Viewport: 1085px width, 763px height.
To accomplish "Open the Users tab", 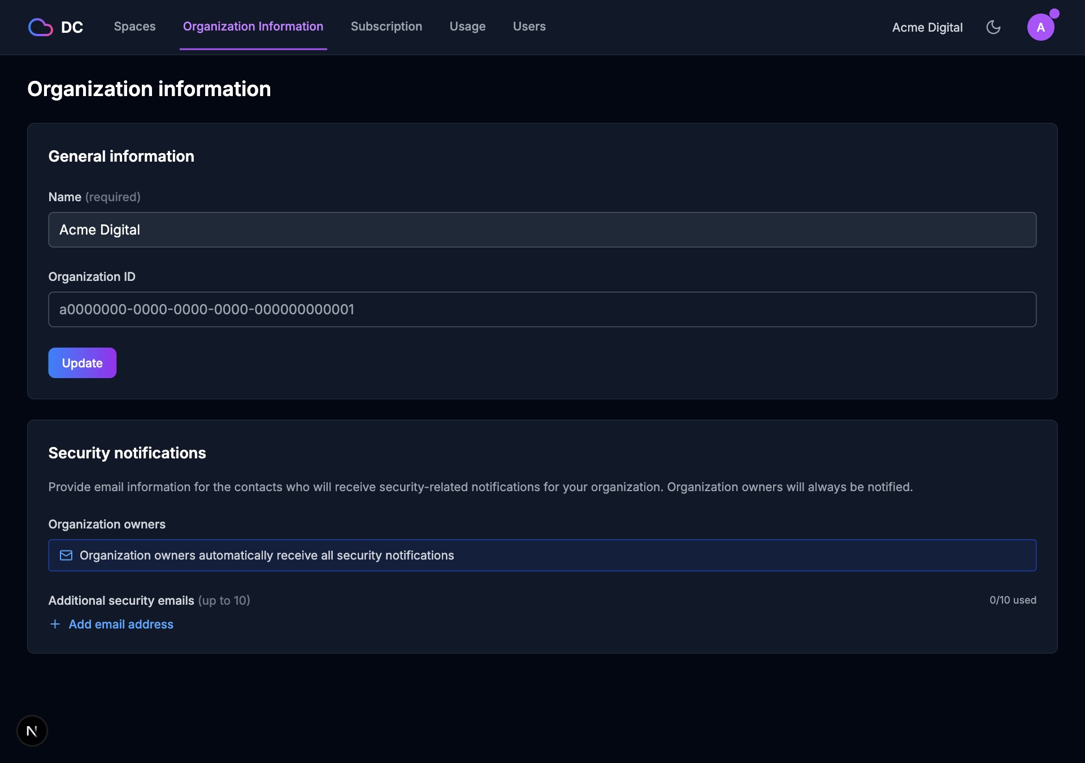I will (x=529, y=27).
